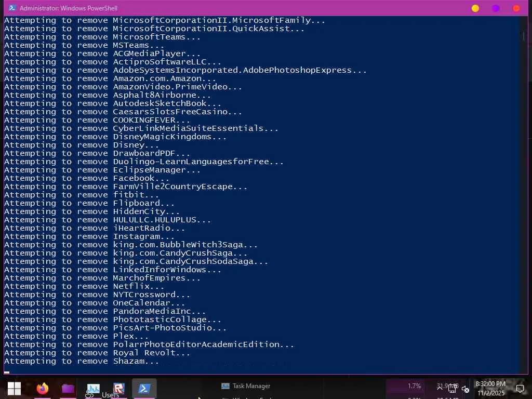Click the muted volume tray icon
This screenshot has height=399, width=532.
coord(465,390)
